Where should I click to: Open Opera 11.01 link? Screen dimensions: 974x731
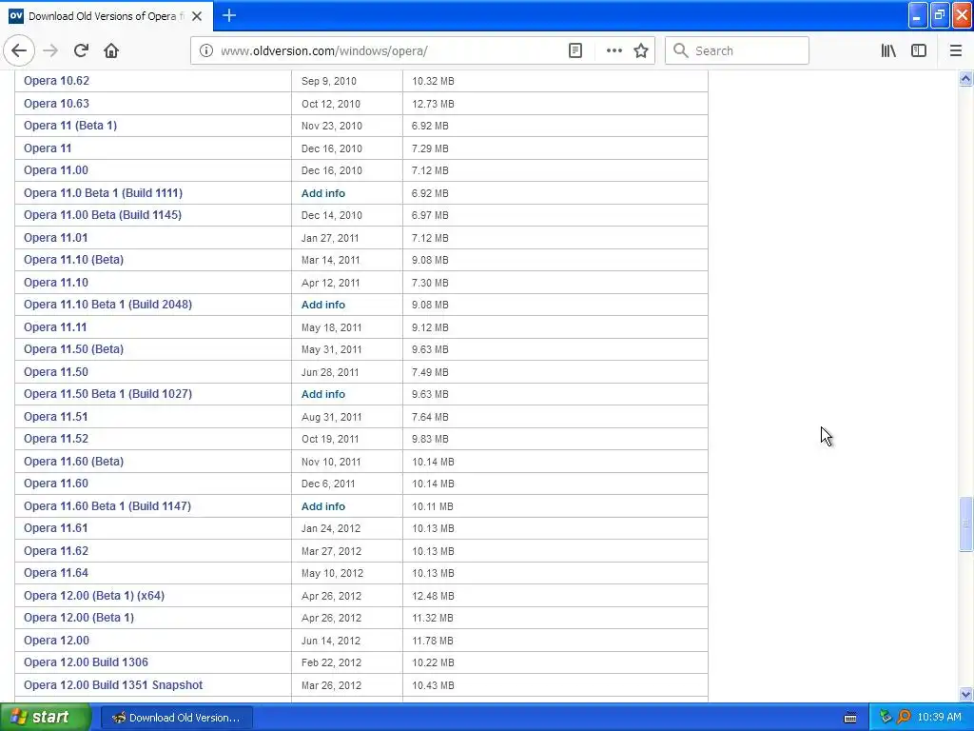pos(56,237)
